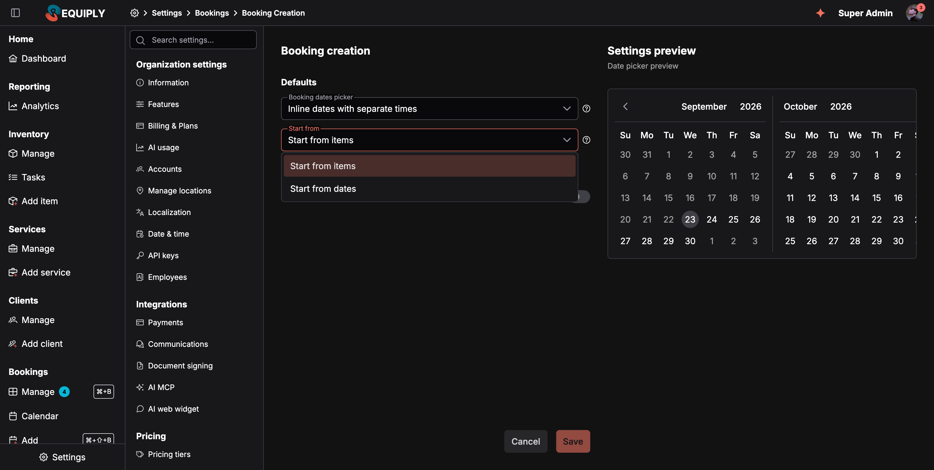This screenshot has height=470, width=934.
Task: Open Tasks under Inventory
Action: [27, 177]
